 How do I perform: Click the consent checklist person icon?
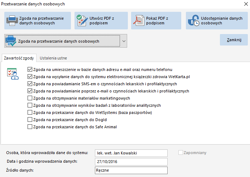pos(13,74)
